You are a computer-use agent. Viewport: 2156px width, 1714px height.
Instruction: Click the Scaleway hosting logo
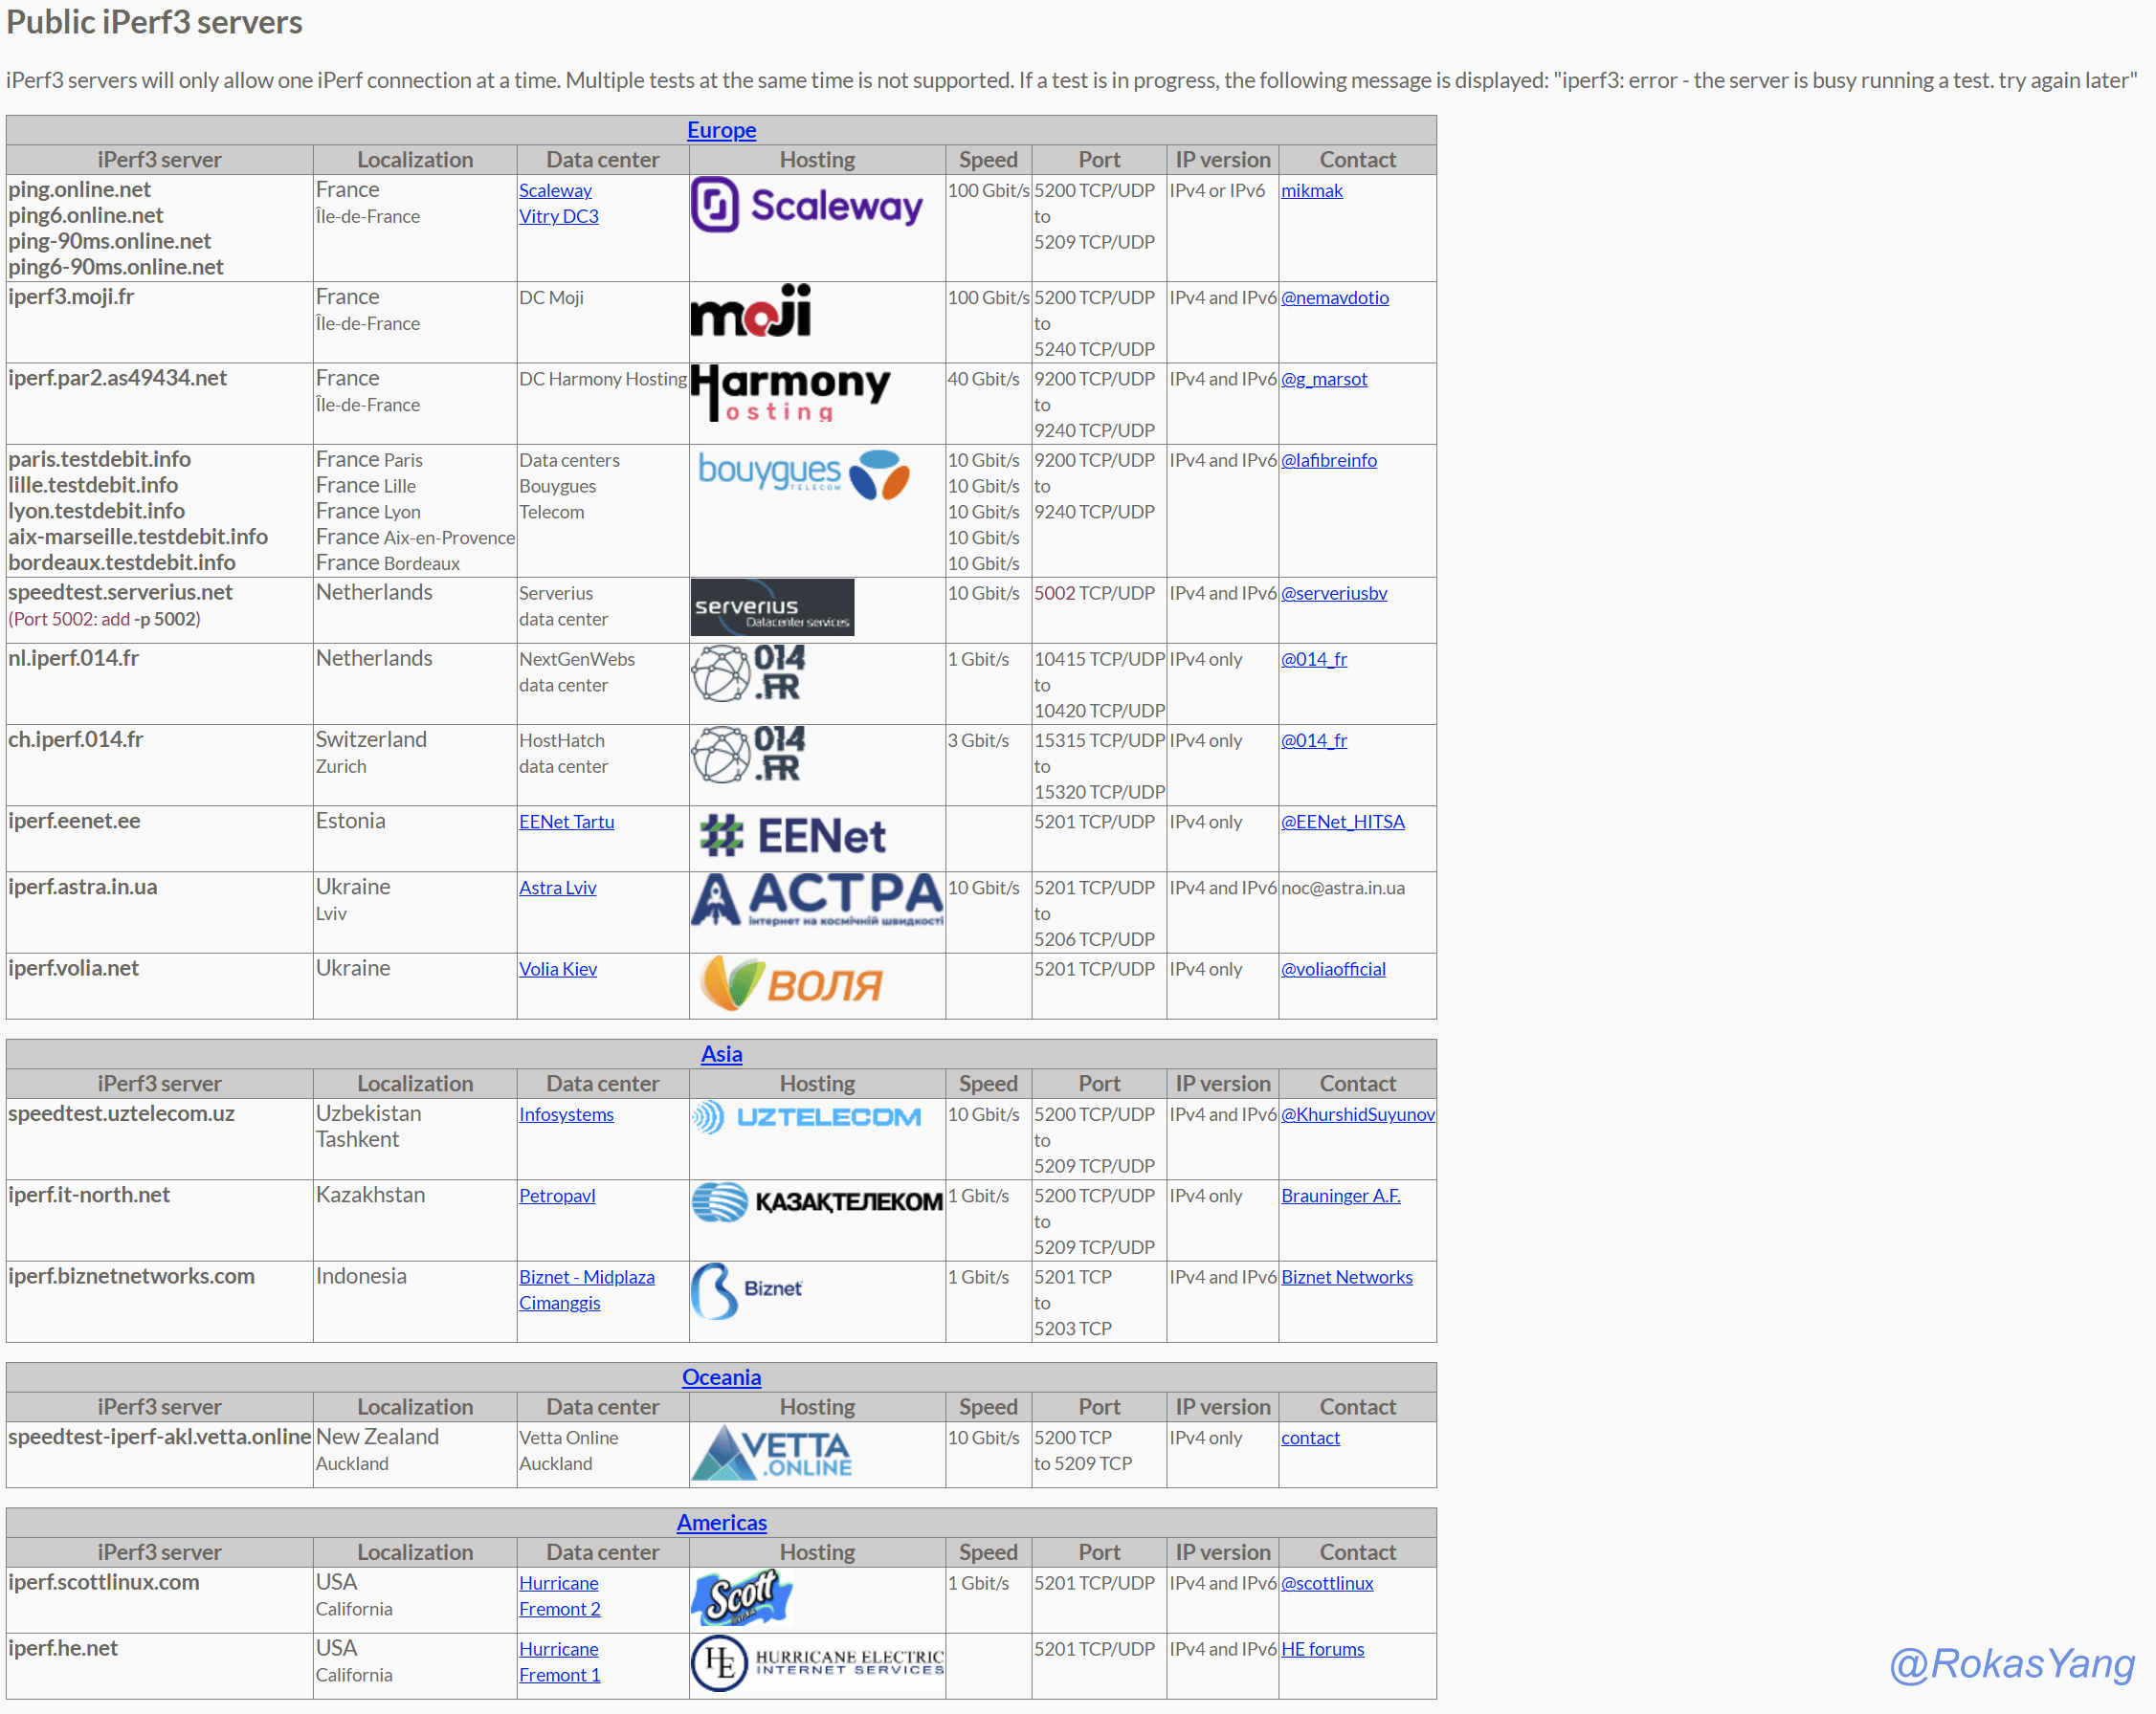click(x=806, y=205)
